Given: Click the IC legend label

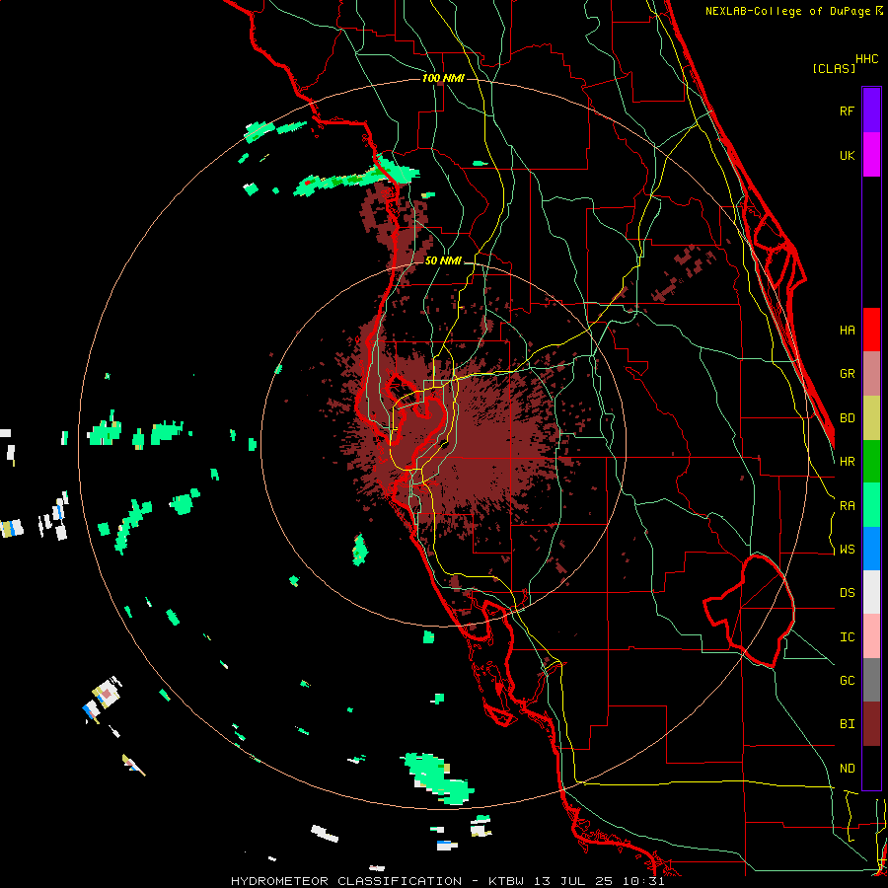Looking at the screenshot, I should [x=847, y=636].
